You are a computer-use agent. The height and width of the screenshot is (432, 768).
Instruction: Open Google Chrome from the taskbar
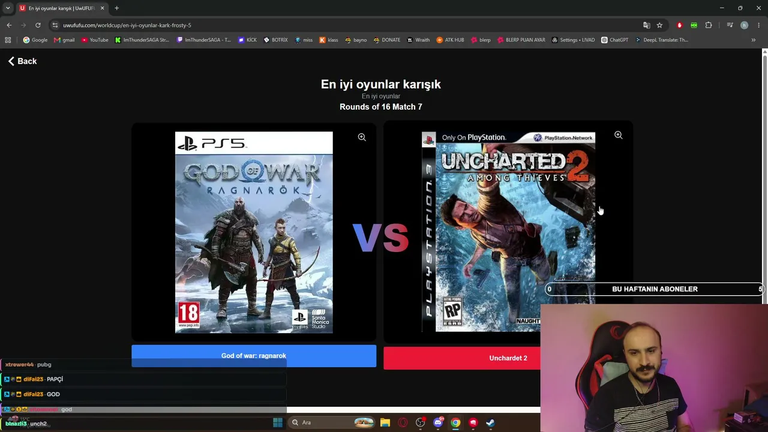point(455,422)
